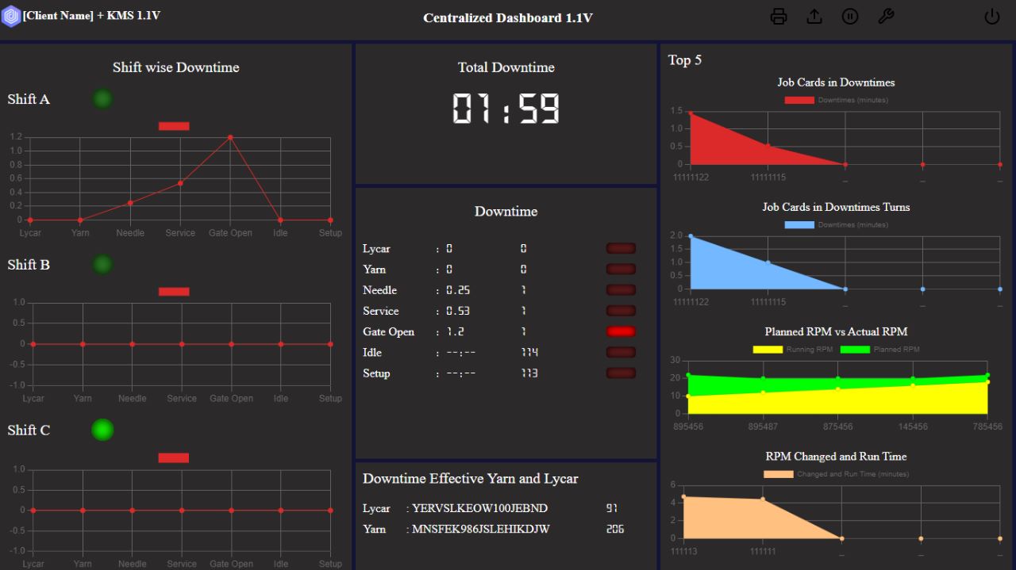Click the Shift wise Downtime heading
This screenshot has width=1016, height=570.
click(x=175, y=67)
